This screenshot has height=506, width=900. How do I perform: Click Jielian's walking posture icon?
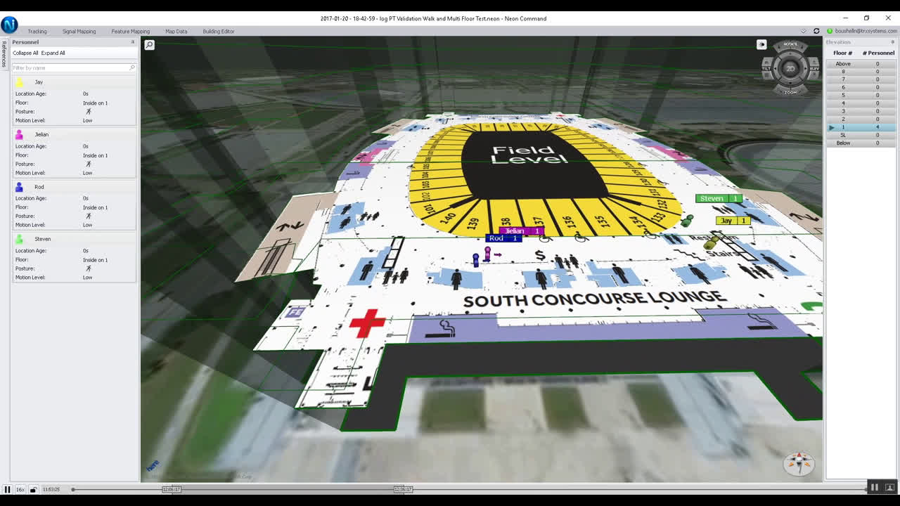[88, 164]
